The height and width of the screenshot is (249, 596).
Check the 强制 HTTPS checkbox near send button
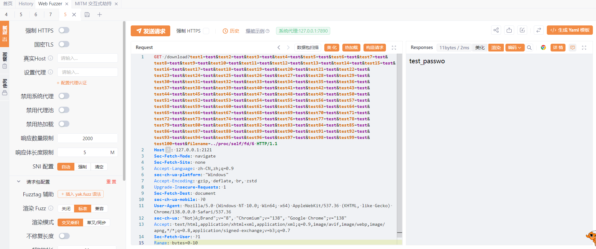[x=206, y=31]
